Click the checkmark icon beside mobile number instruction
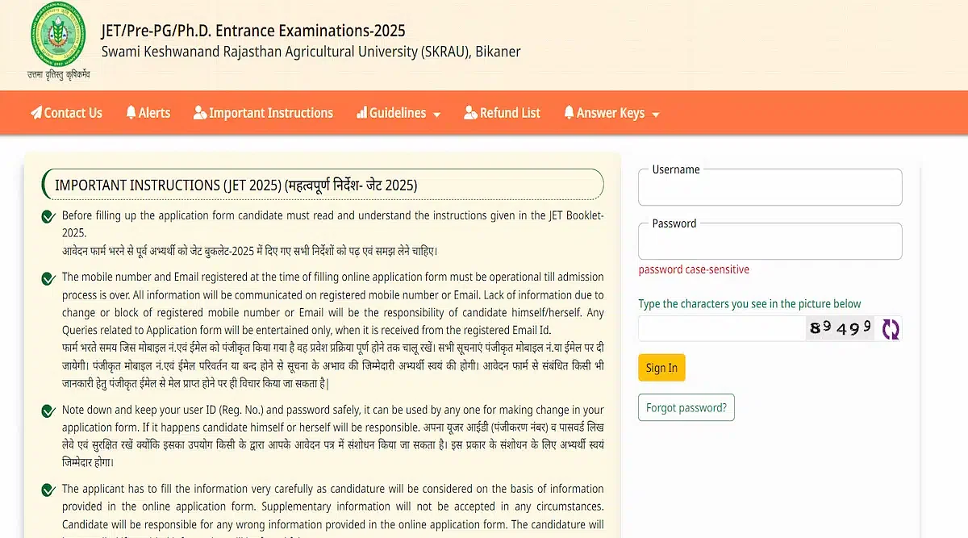Viewport: 968px width, 538px height. [x=48, y=278]
